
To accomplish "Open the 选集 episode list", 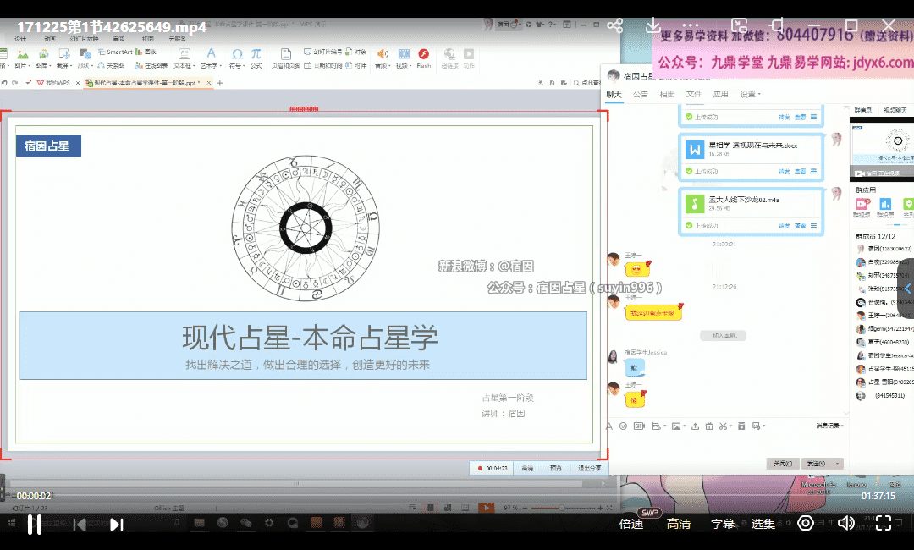I will (763, 524).
